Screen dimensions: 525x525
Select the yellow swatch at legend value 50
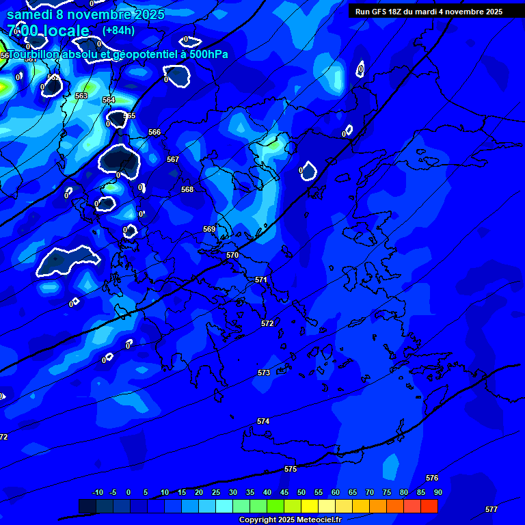tap(293, 507)
